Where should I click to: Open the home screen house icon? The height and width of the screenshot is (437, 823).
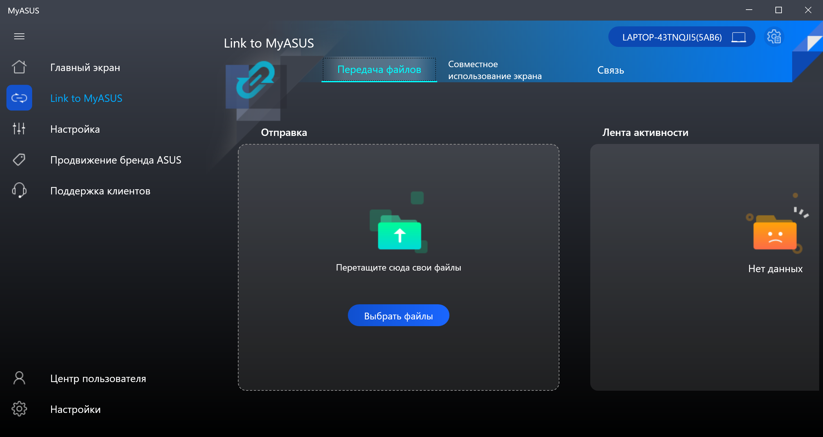point(19,67)
